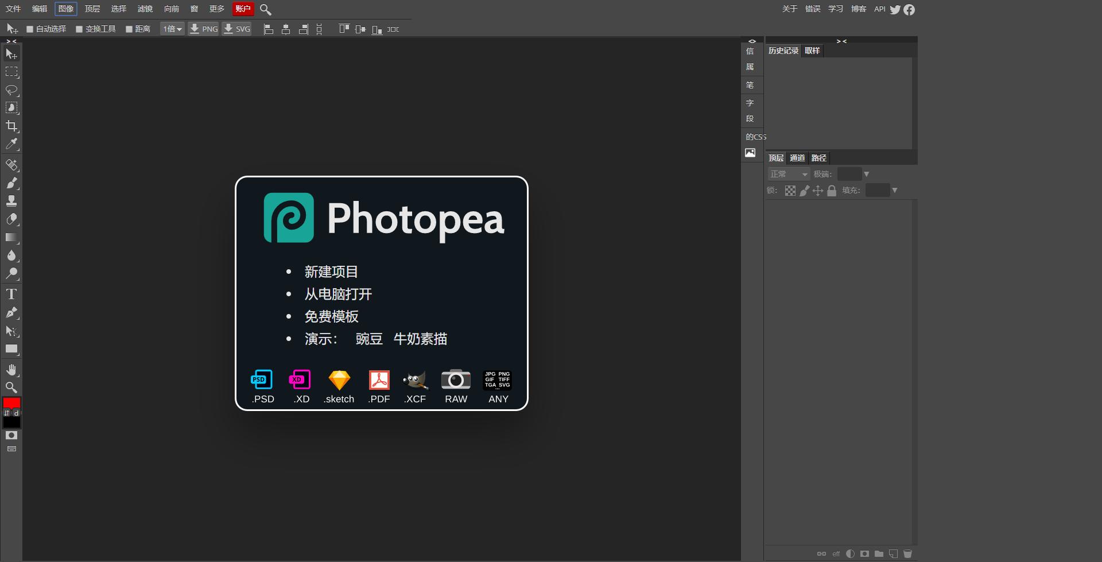Image resolution: width=1102 pixels, height=562 pixels.
Task: Open the 滤镜 menu
Action: 145,9
